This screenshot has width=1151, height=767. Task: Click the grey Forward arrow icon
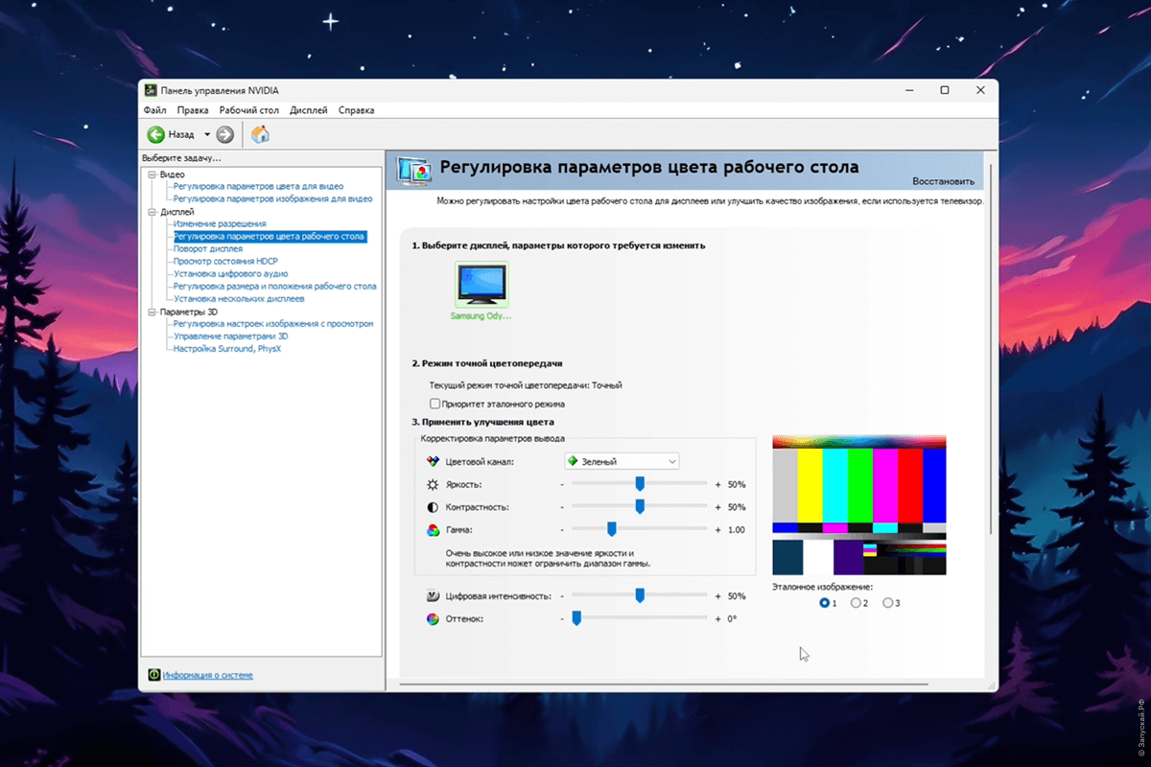pos(225,135)
